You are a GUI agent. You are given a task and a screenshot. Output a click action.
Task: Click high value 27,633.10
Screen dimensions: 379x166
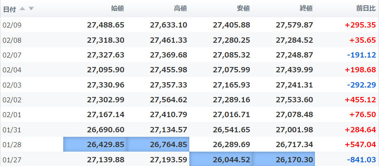coord(168,25)
